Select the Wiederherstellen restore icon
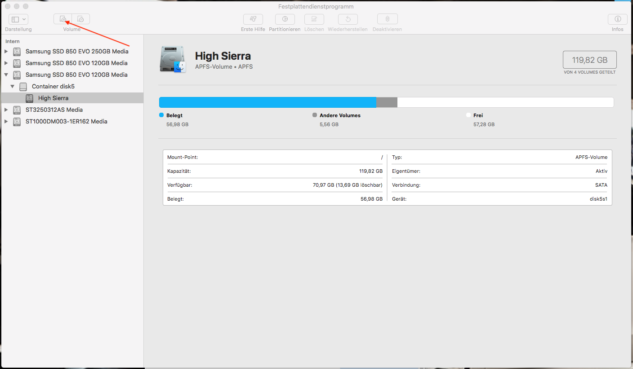Screen dimensions: 633x369 click(x=348, y=19)
